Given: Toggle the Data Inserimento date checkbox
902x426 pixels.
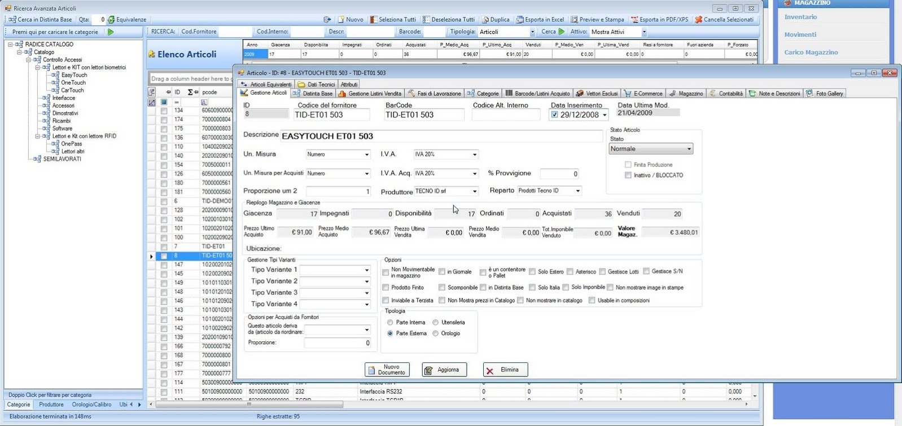Looking at the screenshot, I should pyautogui.click(x=555, y=115).
